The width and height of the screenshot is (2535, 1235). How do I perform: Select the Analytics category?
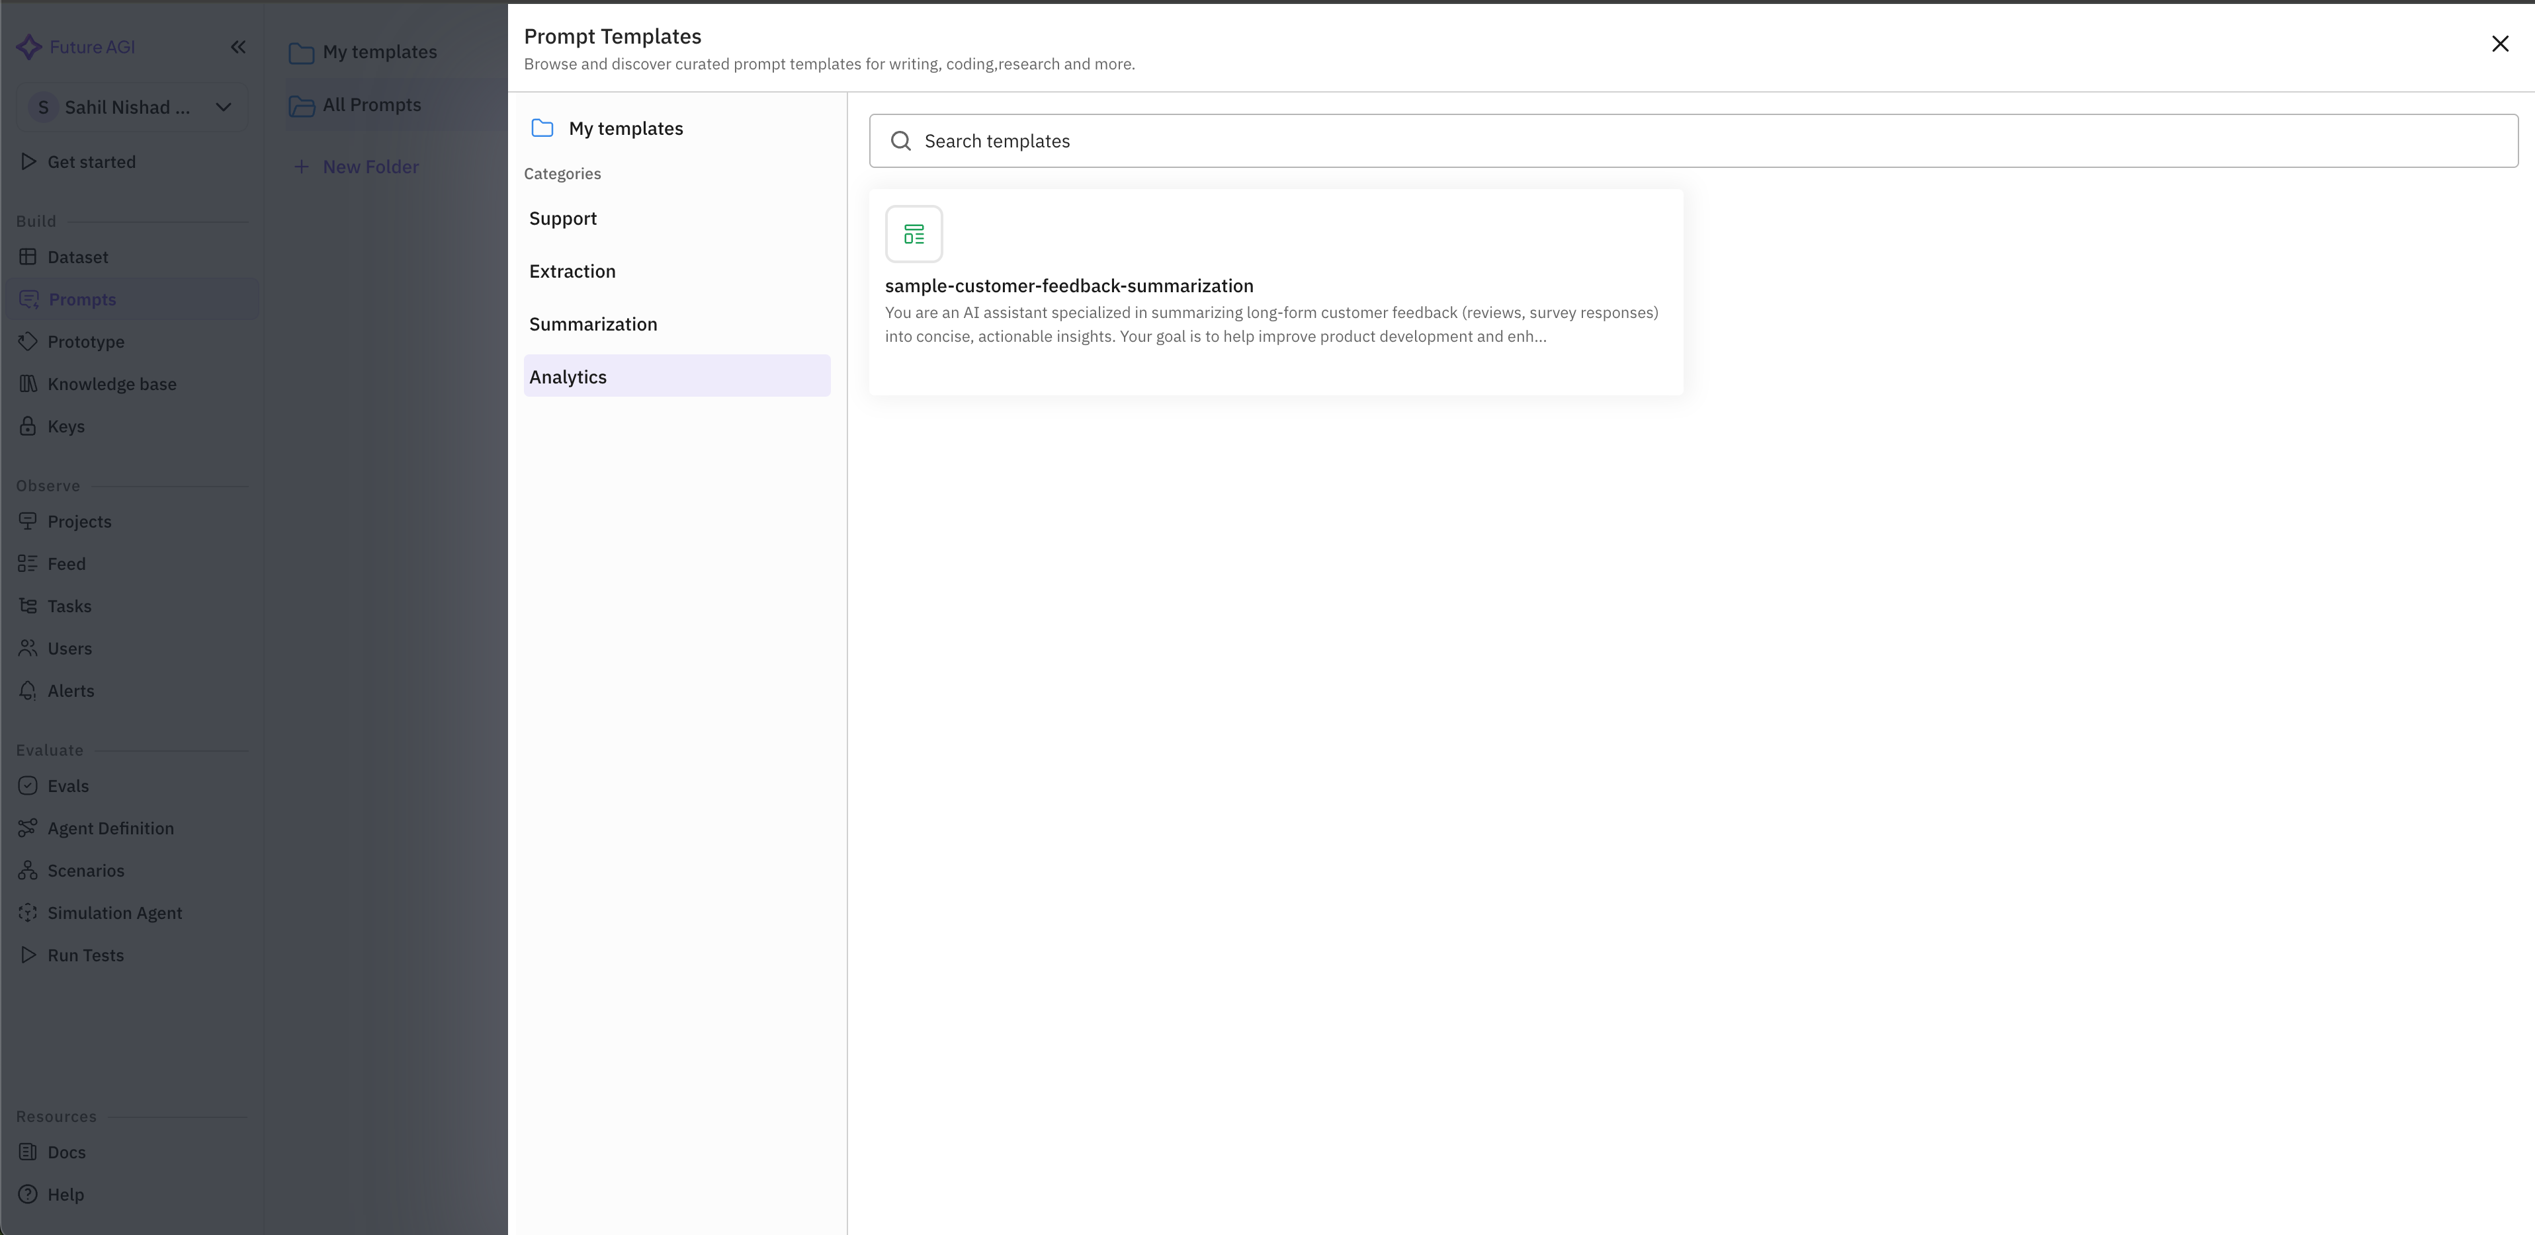pos(568,377)
